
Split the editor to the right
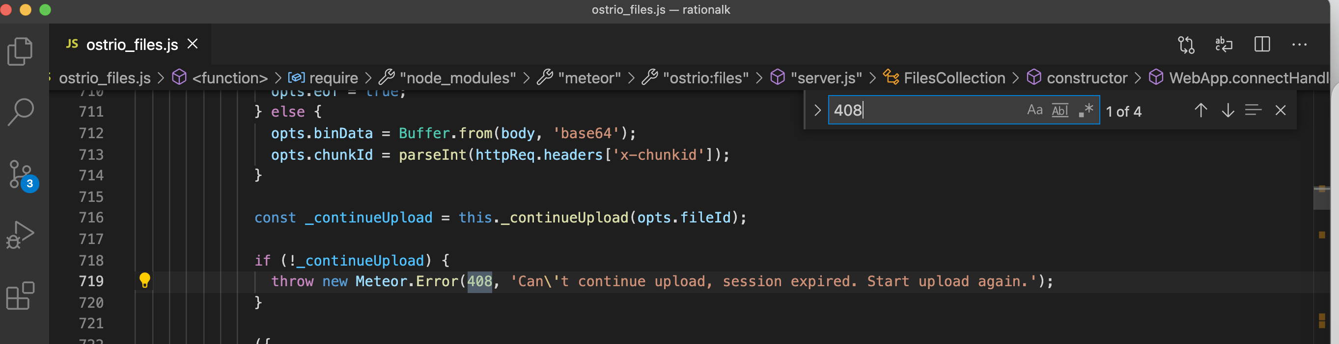point(1262,45)
